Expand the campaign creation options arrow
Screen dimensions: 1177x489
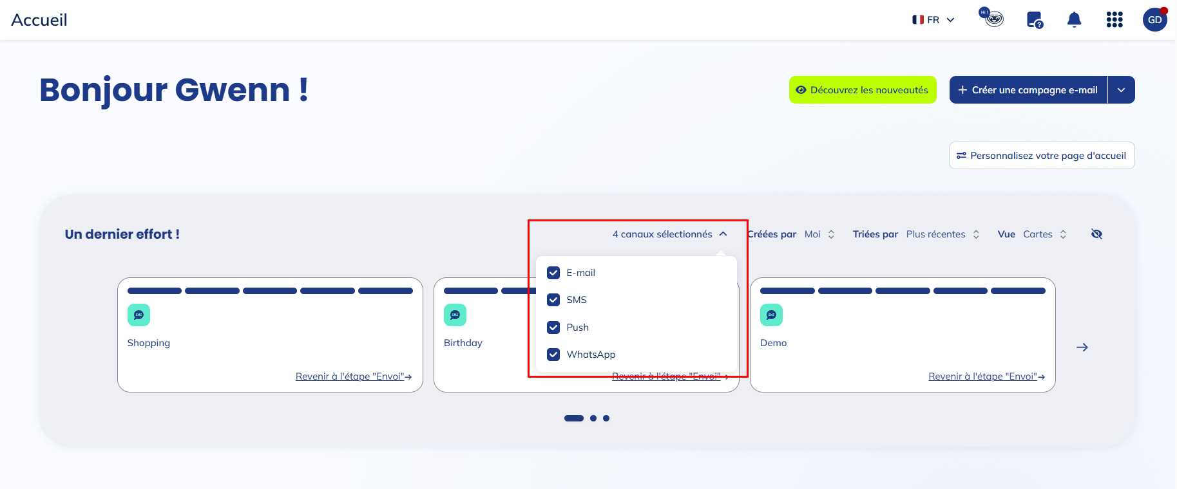click(x=1121, y=90)
